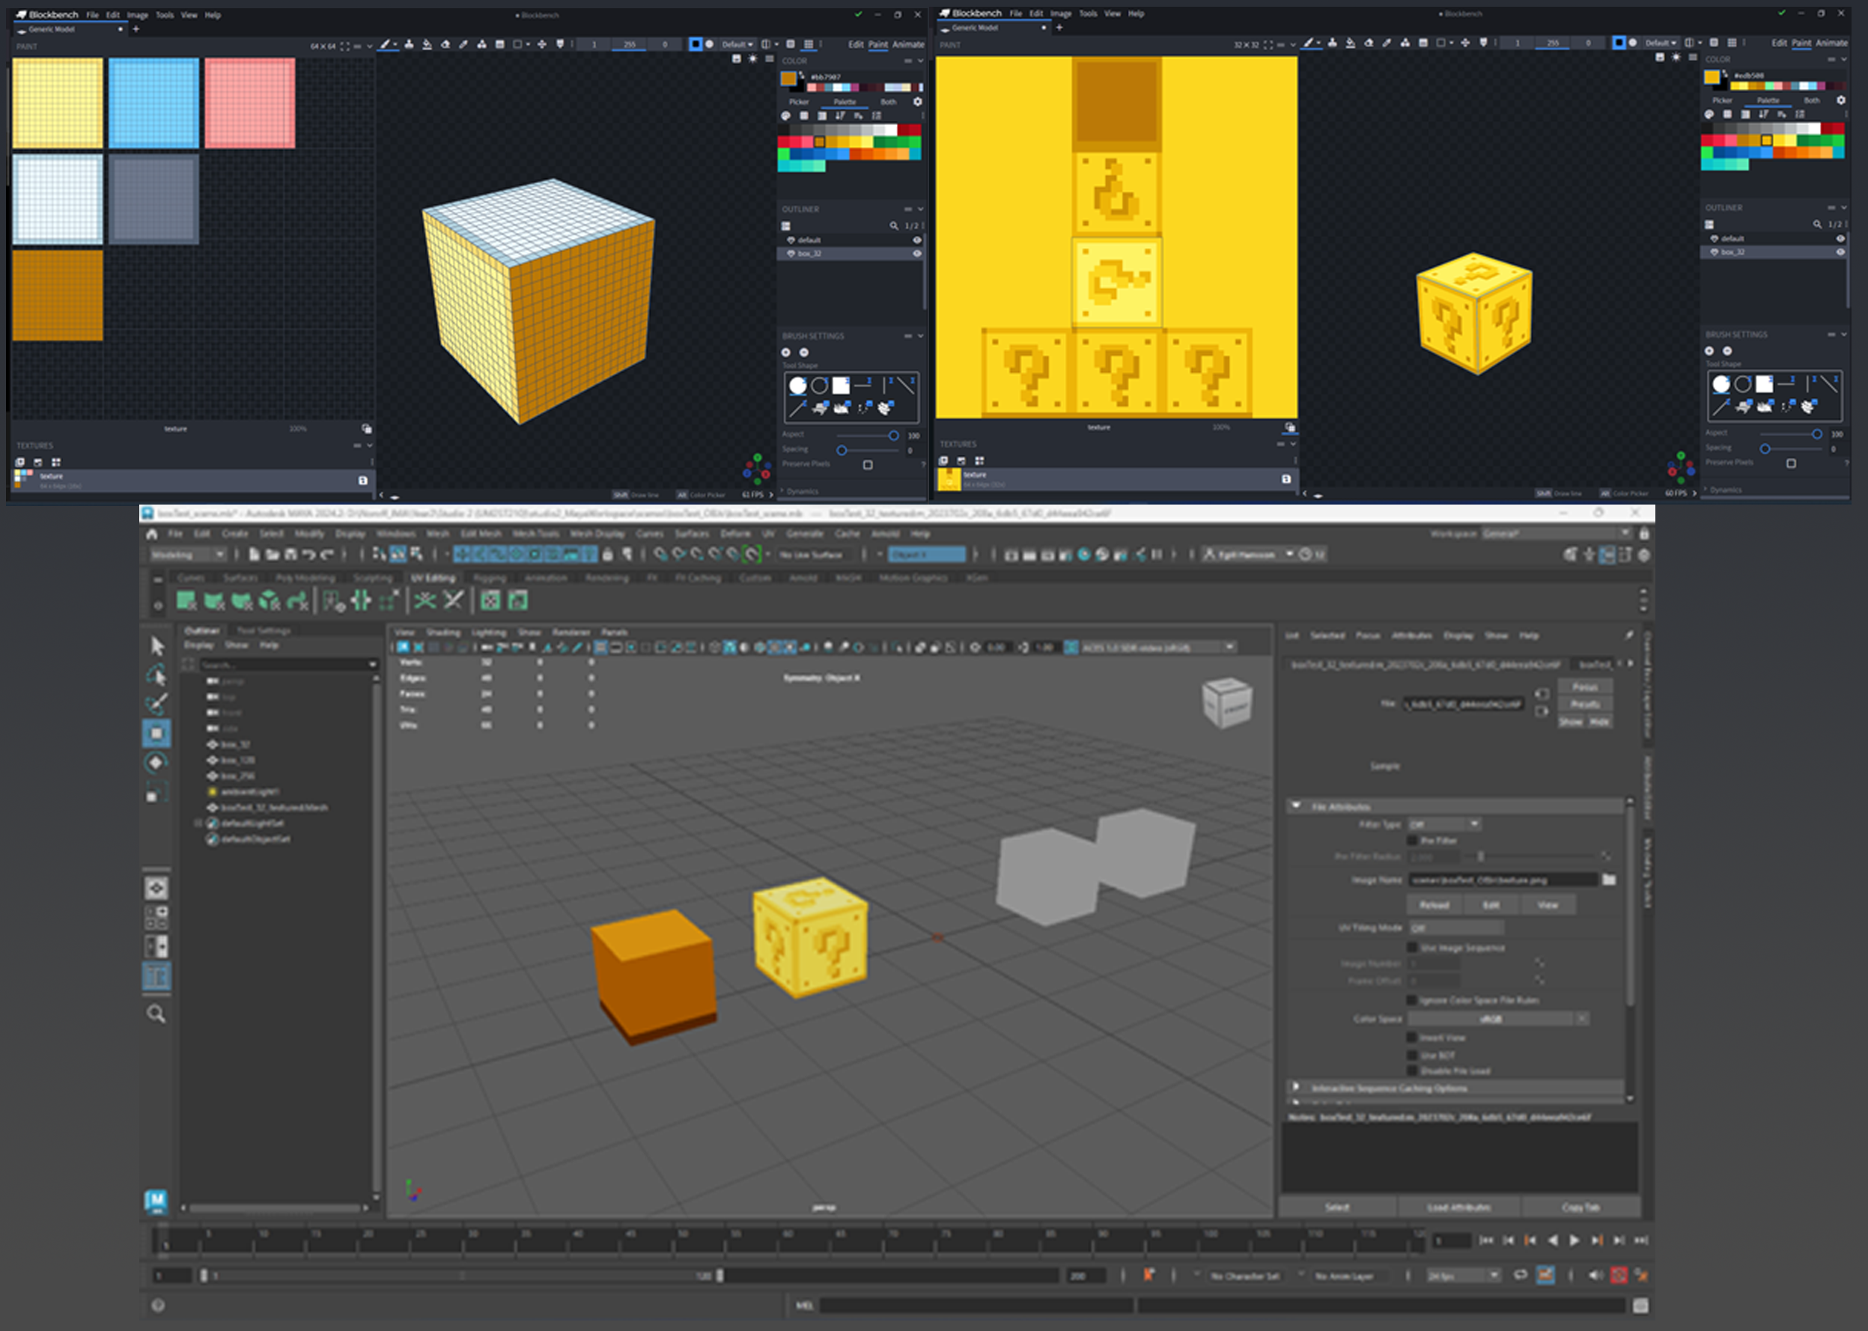Pick the orange swatch from the palette
1868x1331 pixels.
821,141
